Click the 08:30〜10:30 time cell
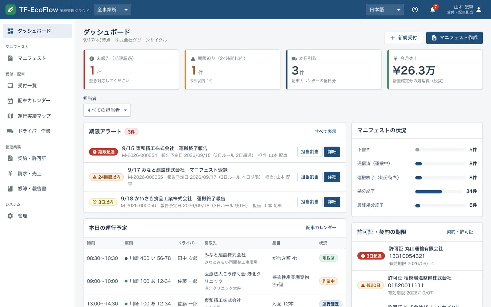The image size is (491, 307). coord(102,258)
